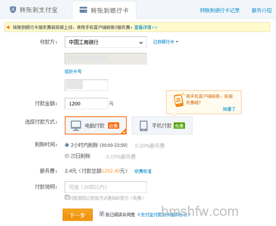This screenshot has height=226, width=276.
Task: Enable SMS notification checkbox for payee
Action: pos(67,197)
